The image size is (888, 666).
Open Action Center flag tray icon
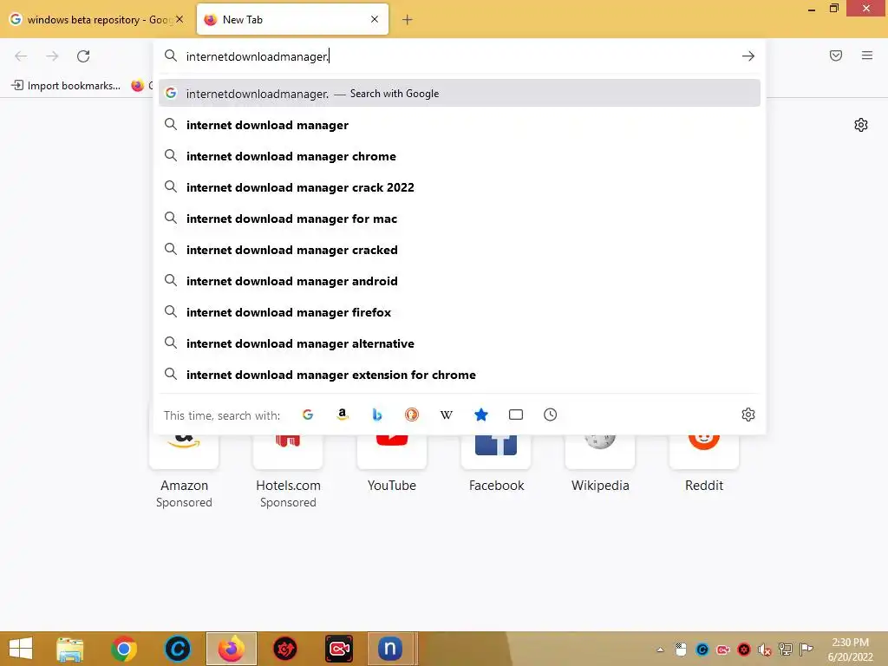coord(806,650)
